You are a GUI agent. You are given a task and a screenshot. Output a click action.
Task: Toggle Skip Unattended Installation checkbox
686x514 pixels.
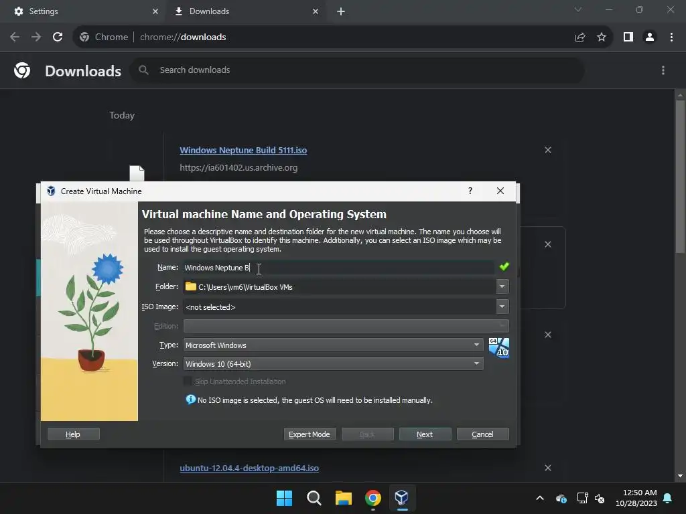188,381
